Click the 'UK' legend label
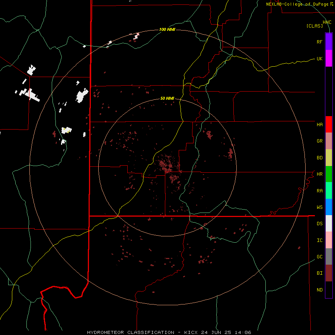 319,58
